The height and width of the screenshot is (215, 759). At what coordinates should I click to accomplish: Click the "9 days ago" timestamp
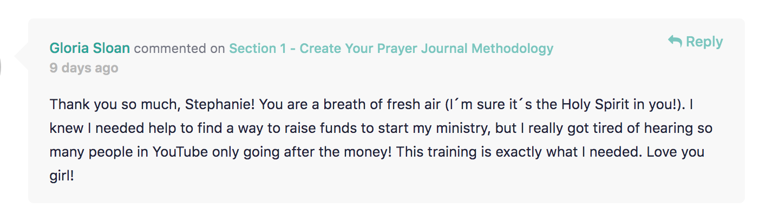tap(84, 69)
